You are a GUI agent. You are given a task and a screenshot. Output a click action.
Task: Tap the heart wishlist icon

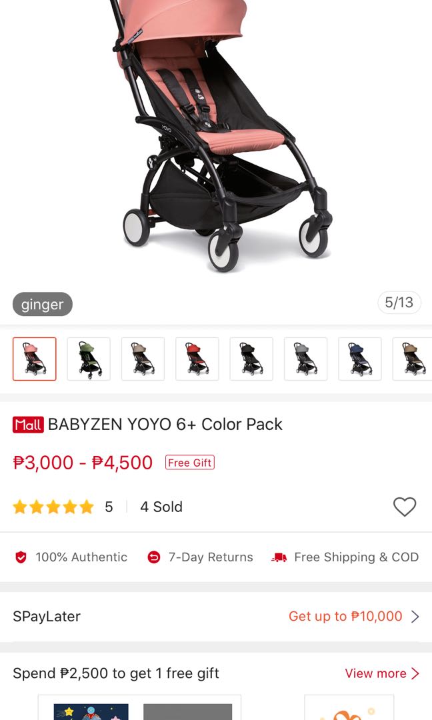405,507
